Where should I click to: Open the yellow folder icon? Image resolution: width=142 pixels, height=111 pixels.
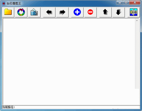tap(8, 12)
